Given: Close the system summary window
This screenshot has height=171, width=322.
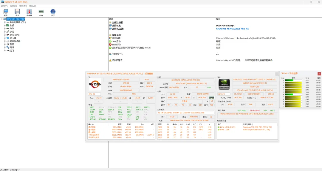Looking at the screenshot, I should pyautogui.click(x=277, y=74).
